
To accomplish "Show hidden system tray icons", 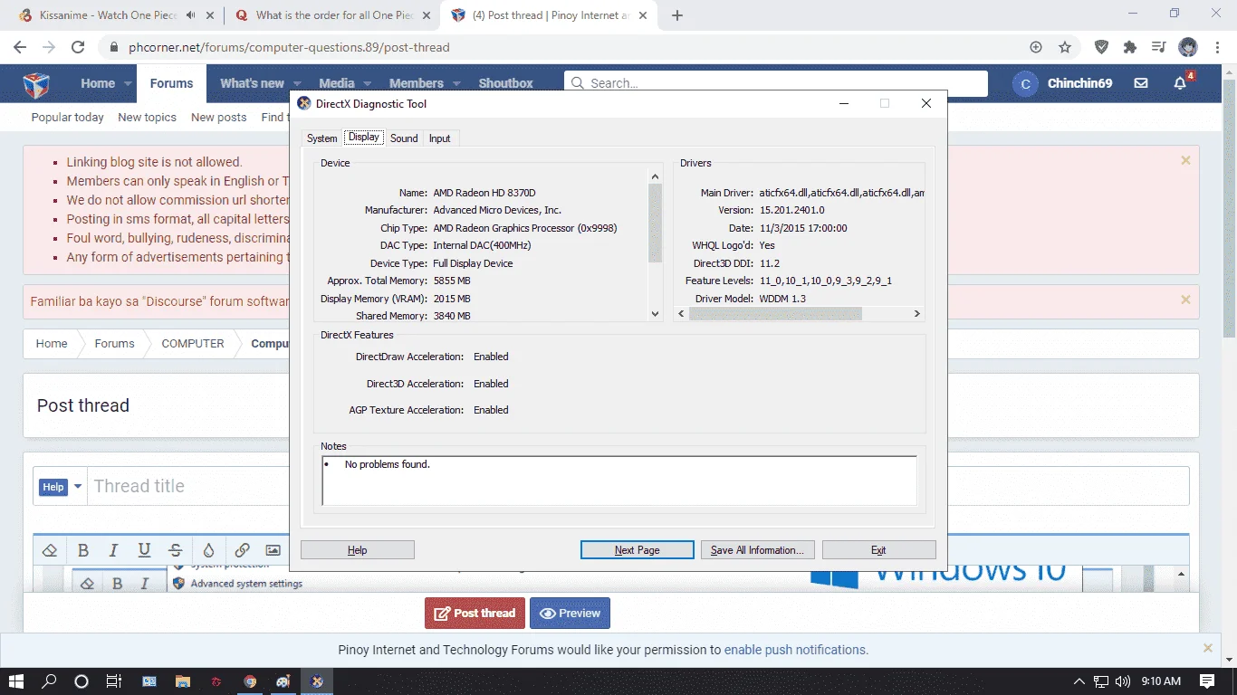I will coord(1079,681).
